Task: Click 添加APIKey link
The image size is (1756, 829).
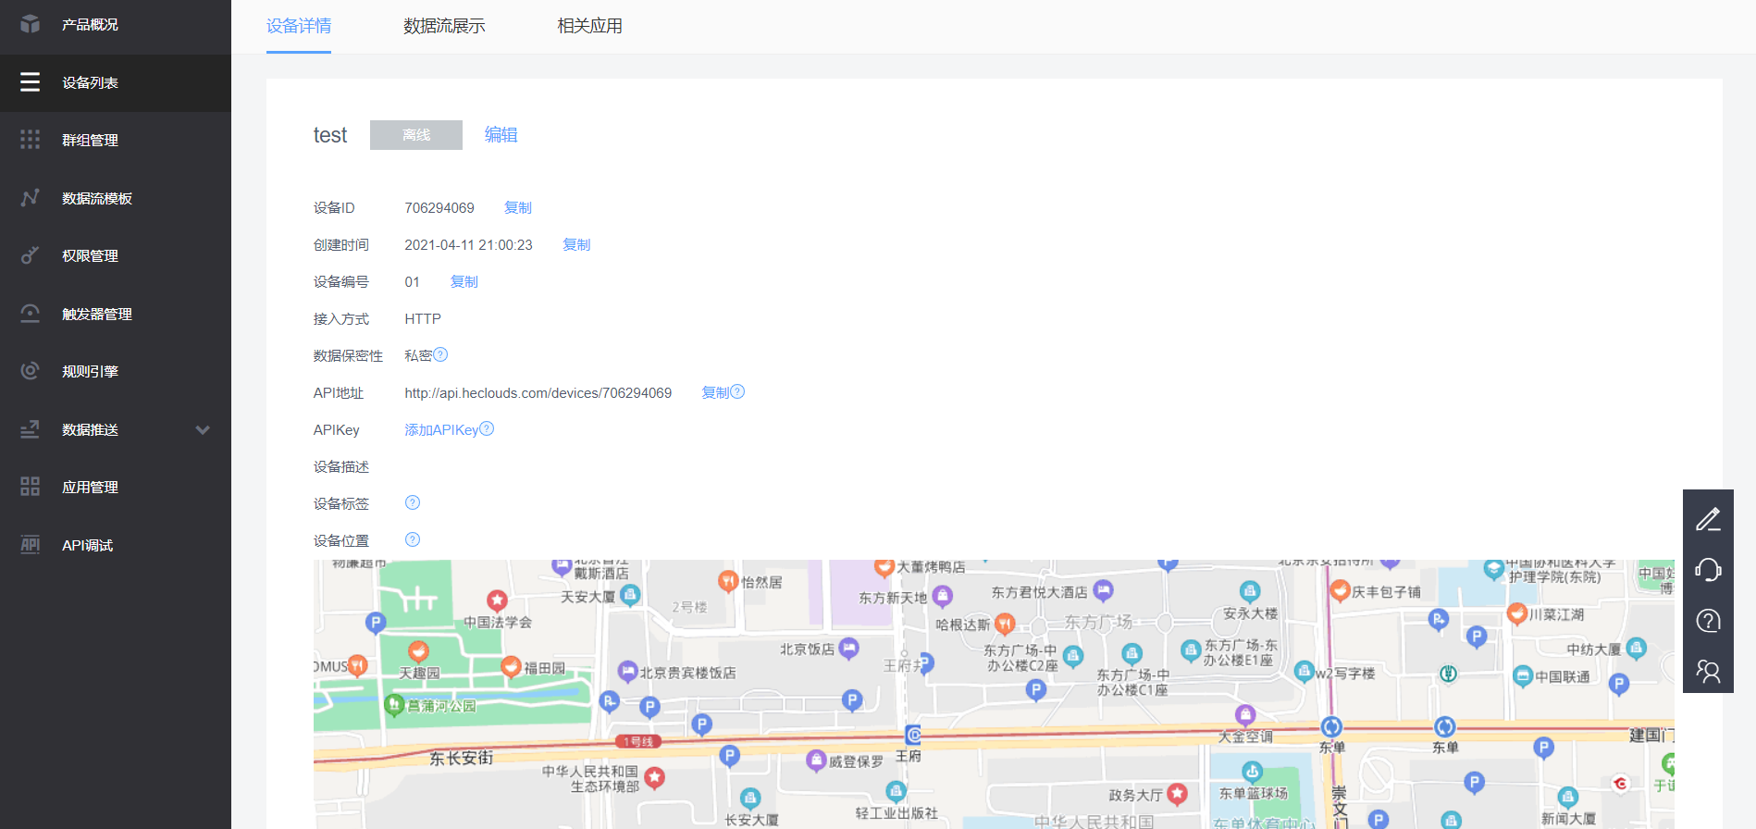Action: coord(441,429)
